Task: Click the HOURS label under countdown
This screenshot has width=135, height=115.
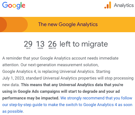Action: [40, 48]
